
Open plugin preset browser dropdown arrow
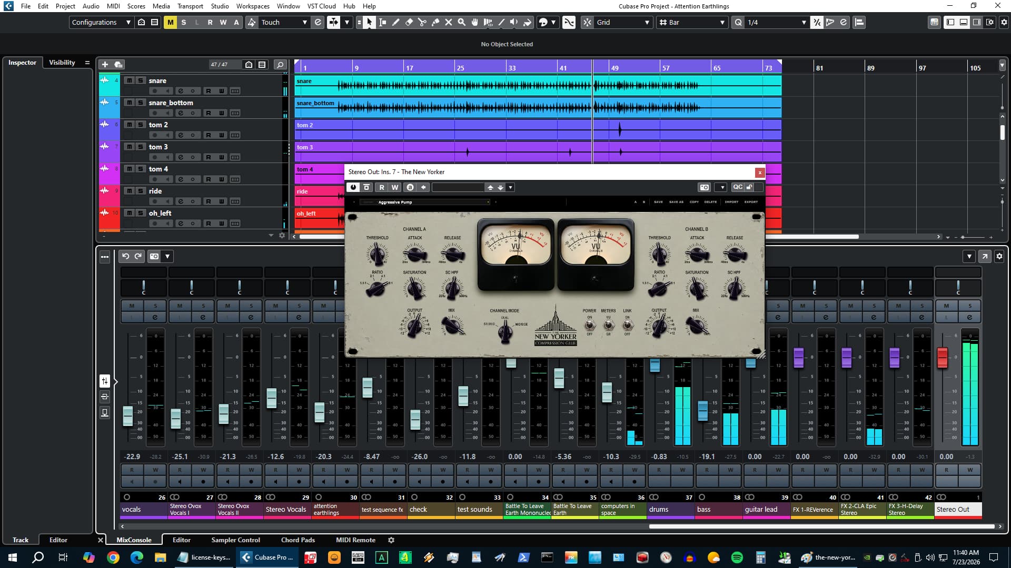tap(510, 187)
